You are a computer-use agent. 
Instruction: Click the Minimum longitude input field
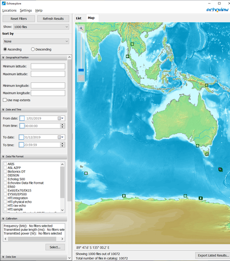coord(48,85)
